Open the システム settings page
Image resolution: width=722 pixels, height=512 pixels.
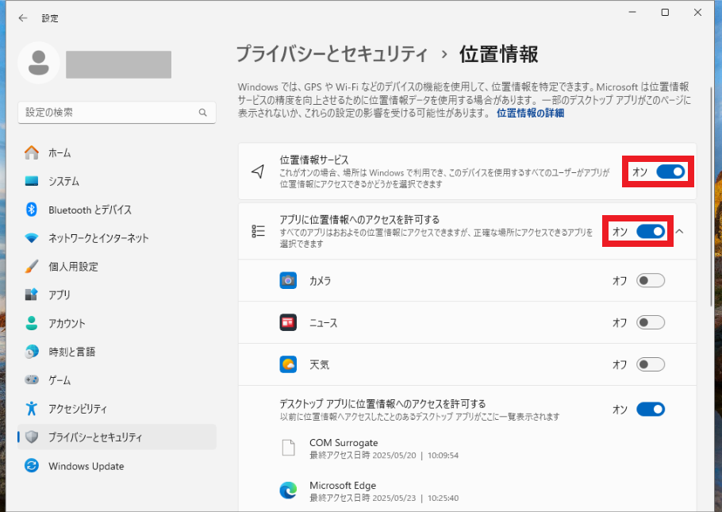click(63, 181)
